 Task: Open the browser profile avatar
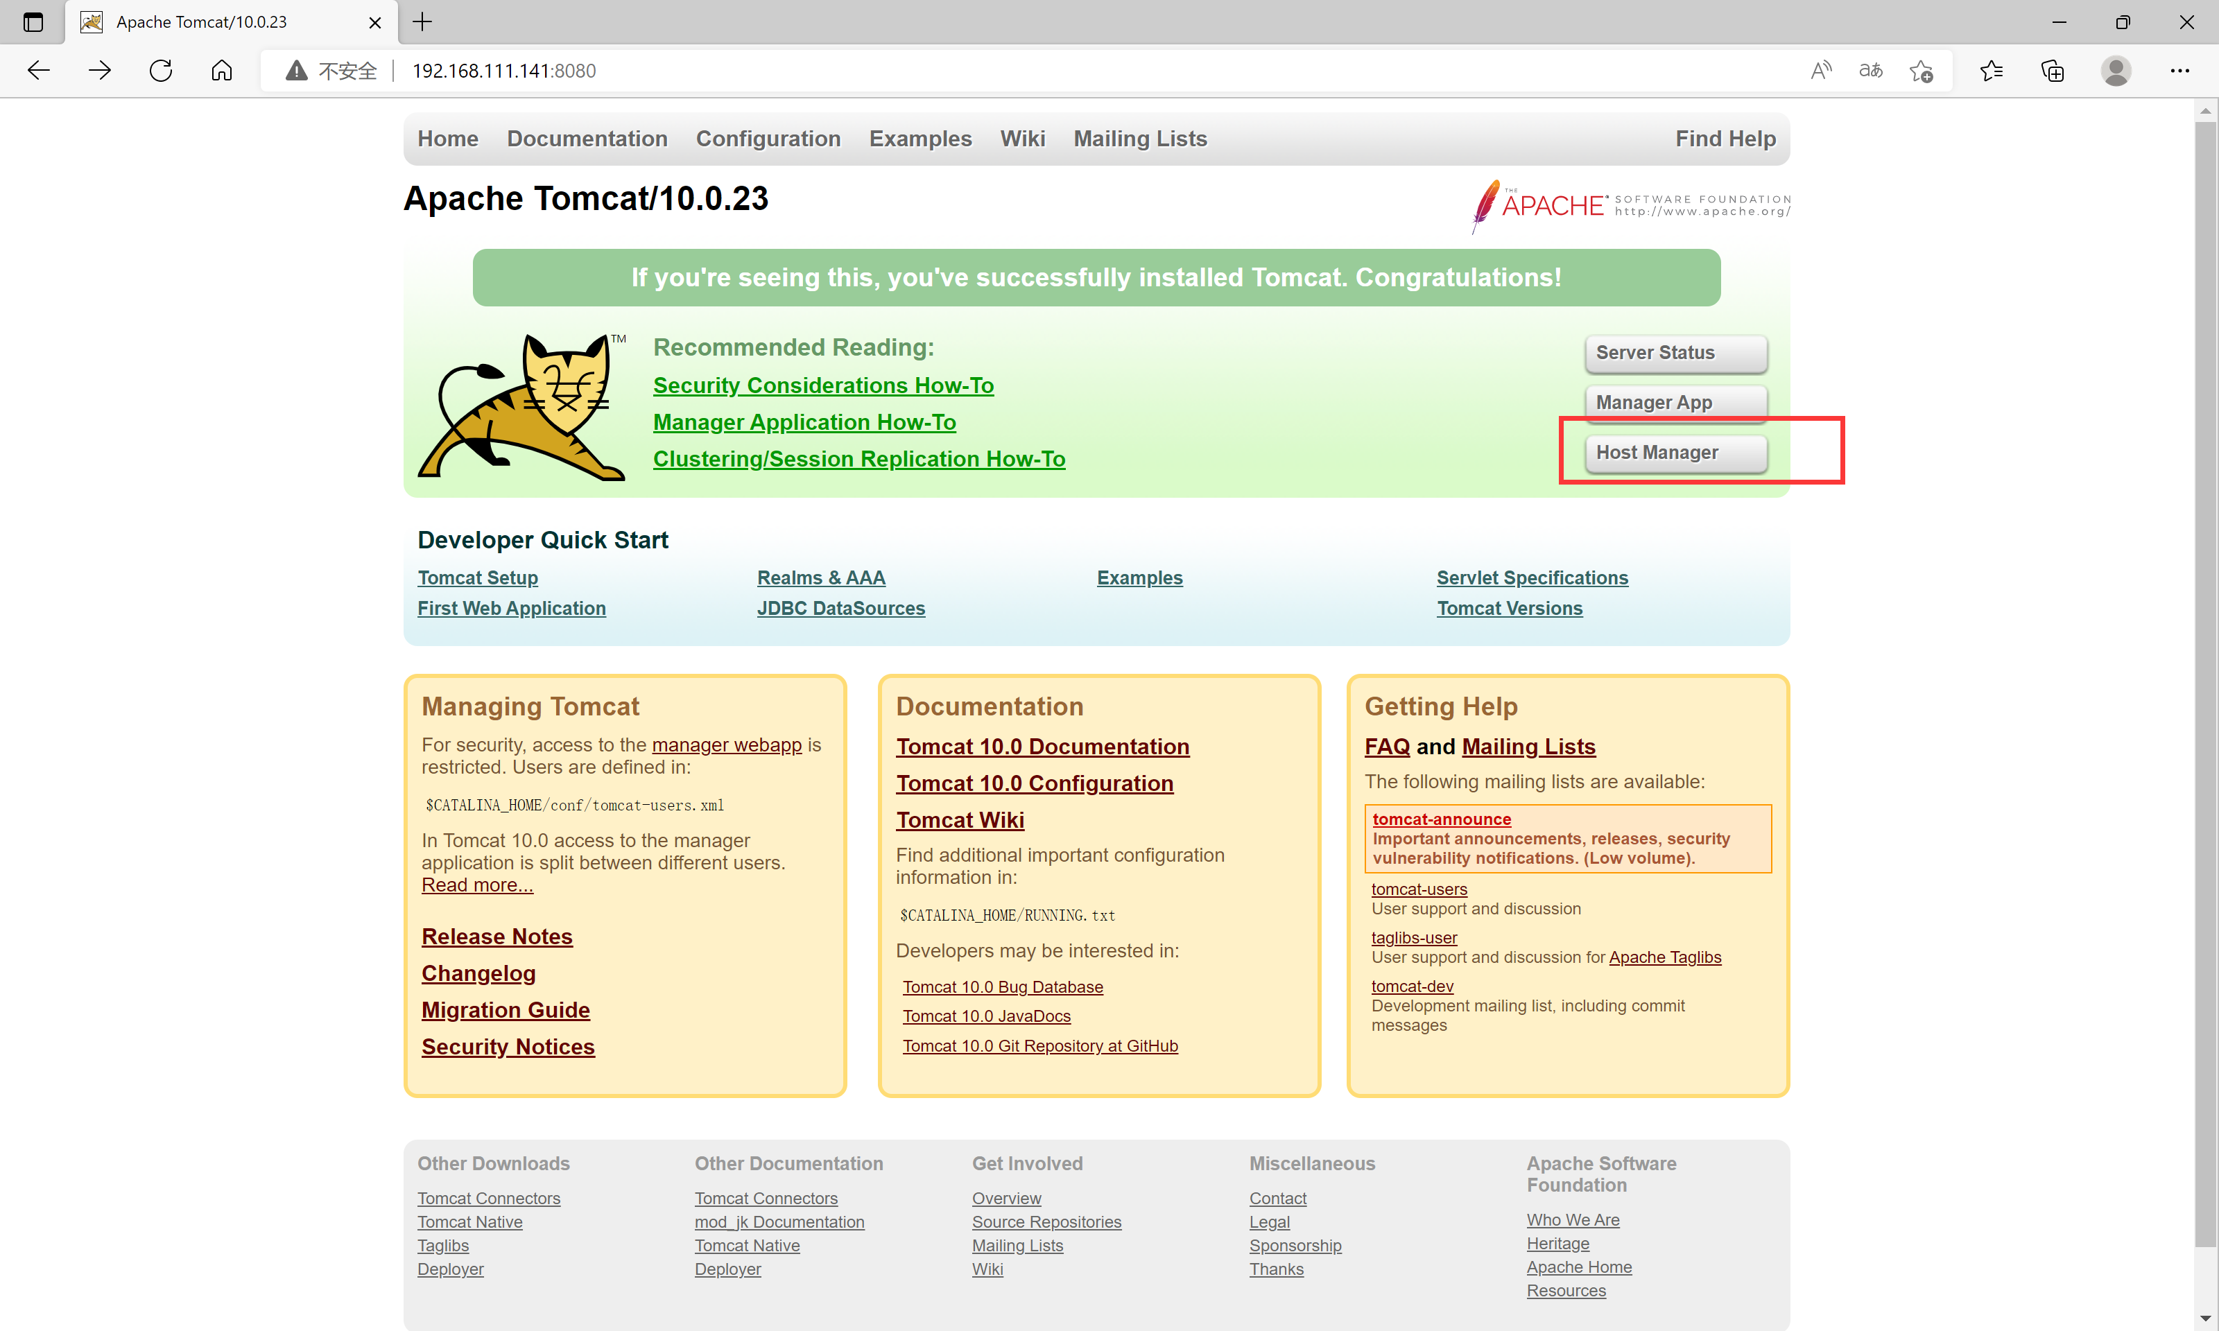coord(2116,71)
